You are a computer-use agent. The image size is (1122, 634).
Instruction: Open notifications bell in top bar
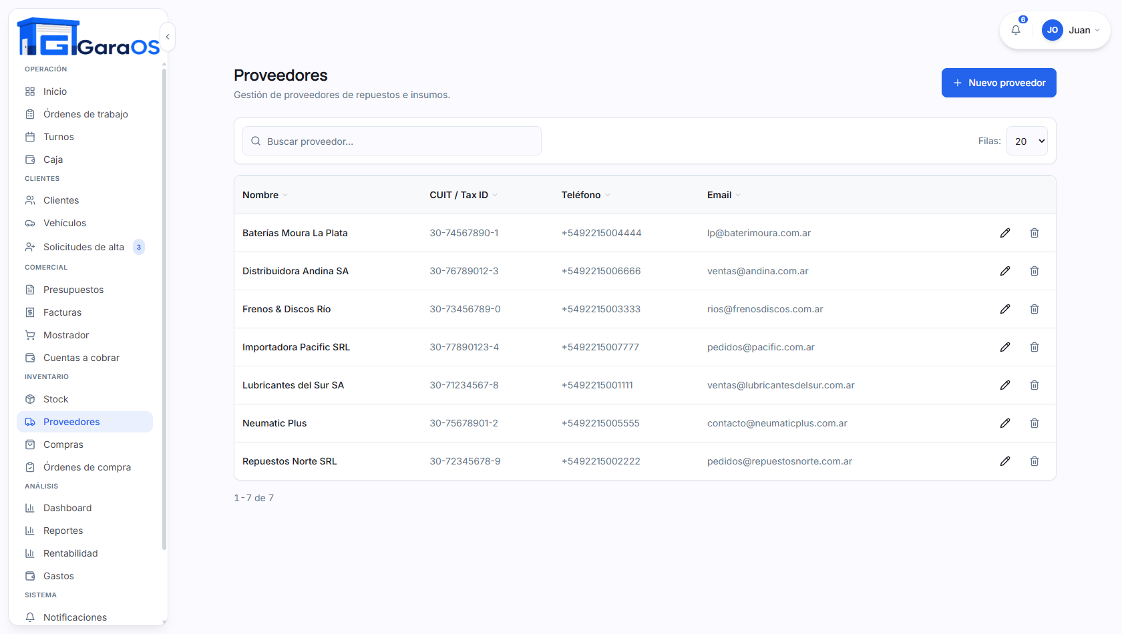tap(1016, 30)
